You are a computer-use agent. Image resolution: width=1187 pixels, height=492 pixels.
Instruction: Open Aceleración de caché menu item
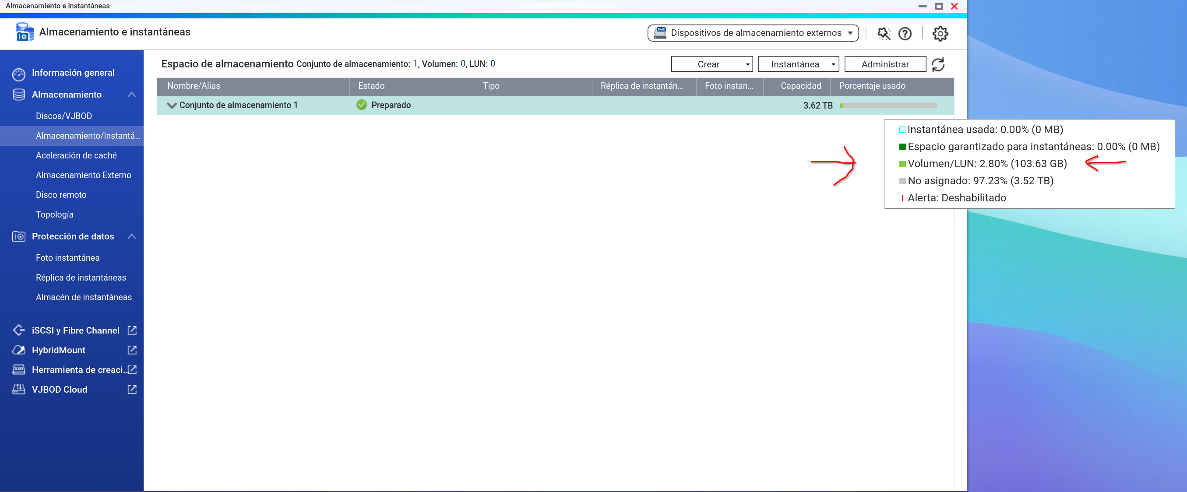pos(76,155)
